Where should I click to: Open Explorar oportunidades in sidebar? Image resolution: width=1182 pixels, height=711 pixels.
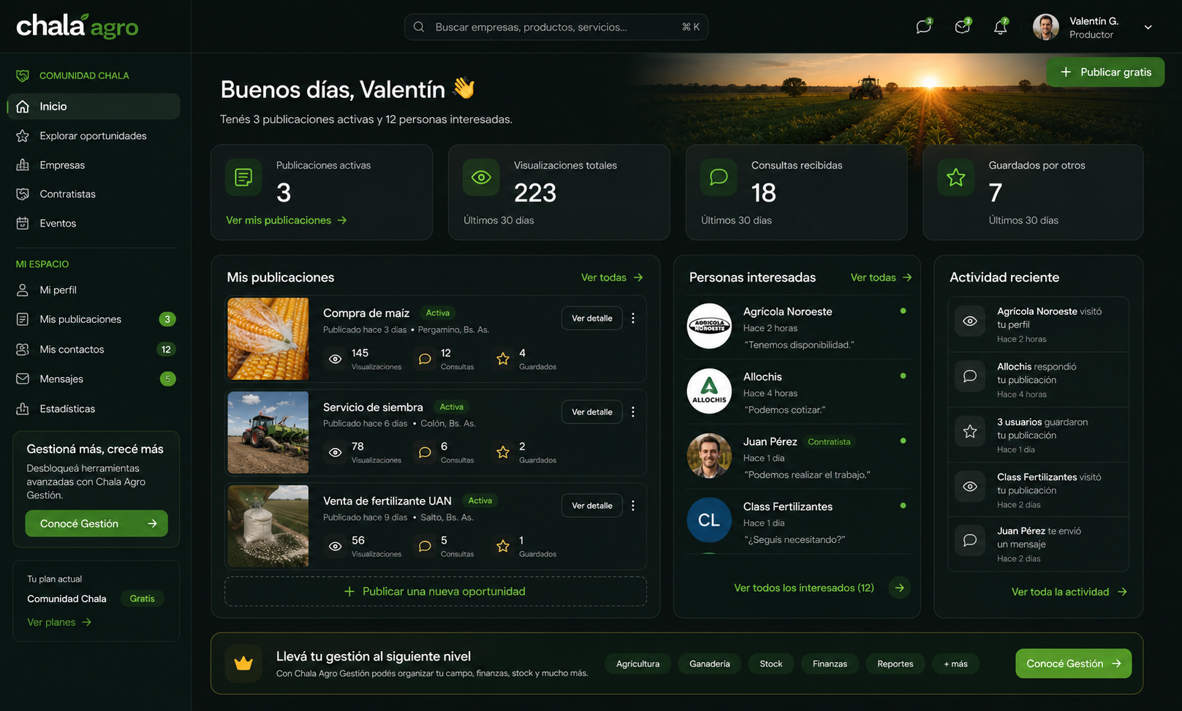(x=94, y=136)
